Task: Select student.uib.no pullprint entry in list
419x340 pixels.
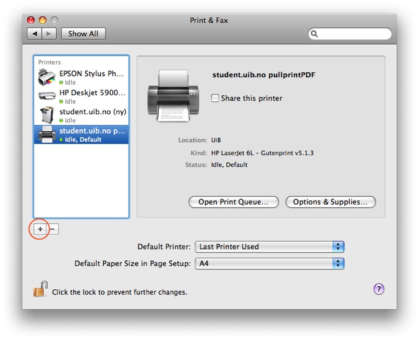Action: coord(91,135)
